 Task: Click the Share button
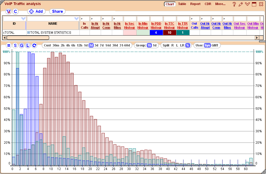(x=57, y=11)
